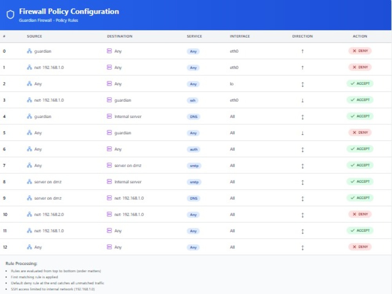Image resolution: width=392 pixels, height=294 pixels.
Task: Click the direction arrow in rule 12
Action: coord(303,248)
